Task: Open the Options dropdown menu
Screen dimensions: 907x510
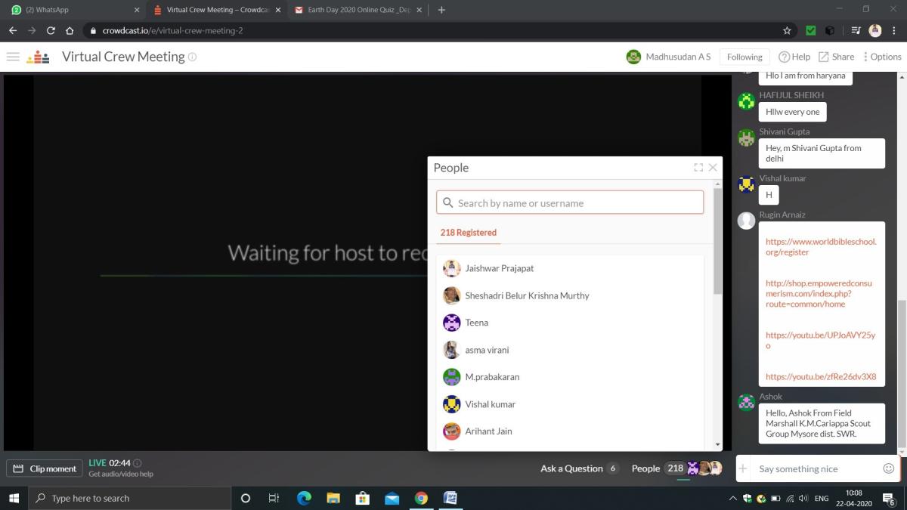Action: pyautogui.click(x=882, y=57)
